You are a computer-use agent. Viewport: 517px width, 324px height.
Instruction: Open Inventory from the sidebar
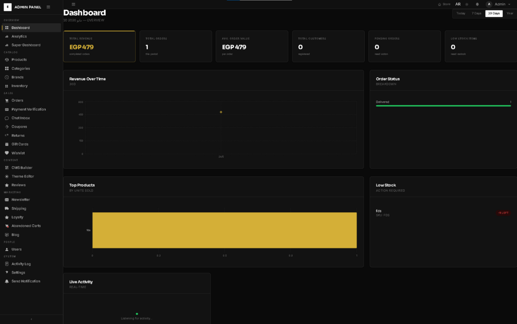(x=31, y=86)
